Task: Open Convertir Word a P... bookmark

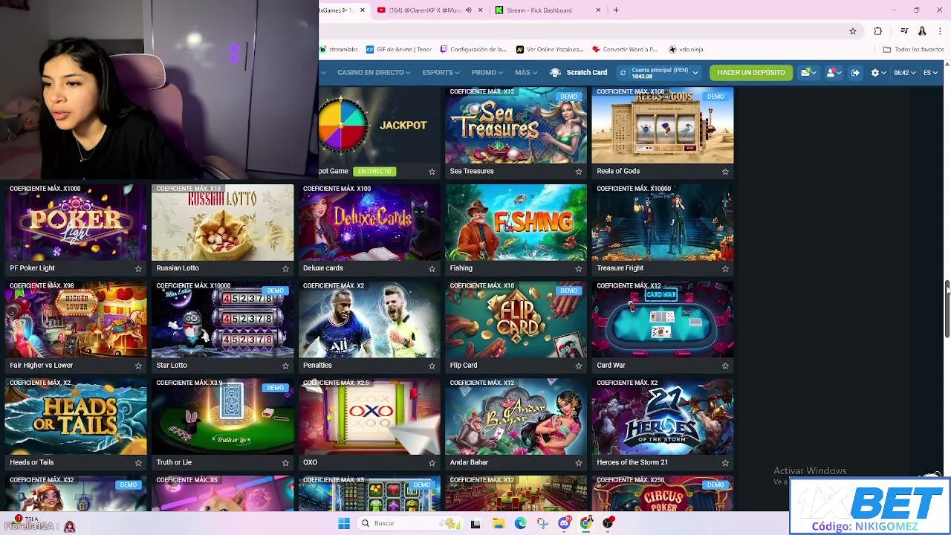Action: pos(625,50)
